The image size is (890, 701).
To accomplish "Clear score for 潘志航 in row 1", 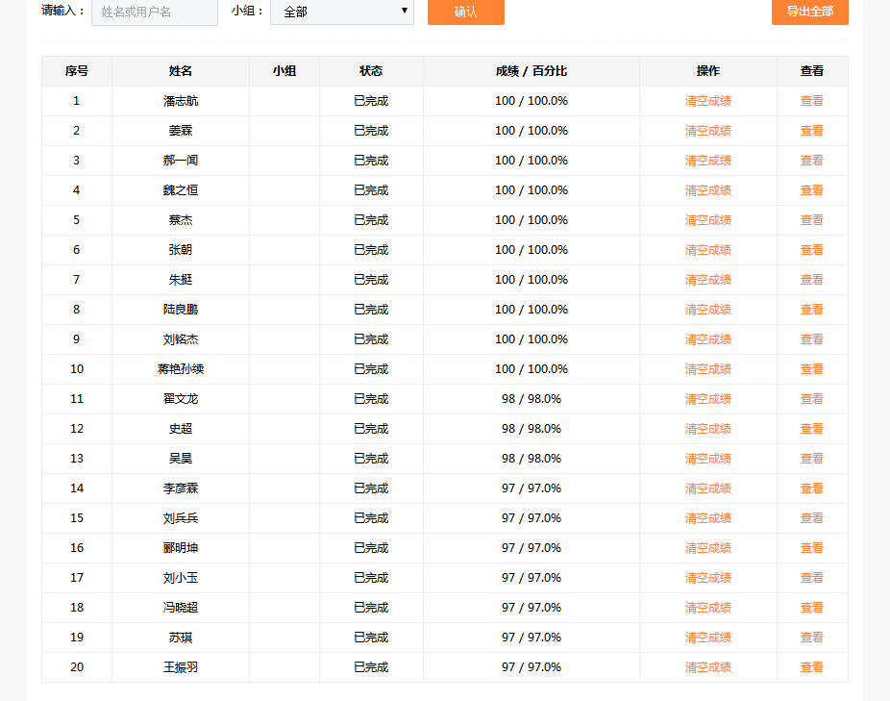I will pyautogui.click(x=707, y=101).
